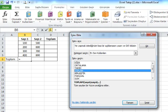Select ORTALAMA in the function list

click(x=81, y=65)
